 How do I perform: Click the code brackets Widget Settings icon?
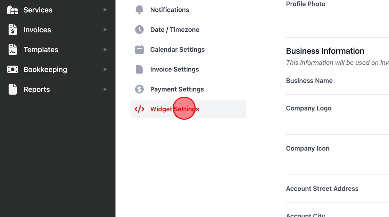coord(139,109)
